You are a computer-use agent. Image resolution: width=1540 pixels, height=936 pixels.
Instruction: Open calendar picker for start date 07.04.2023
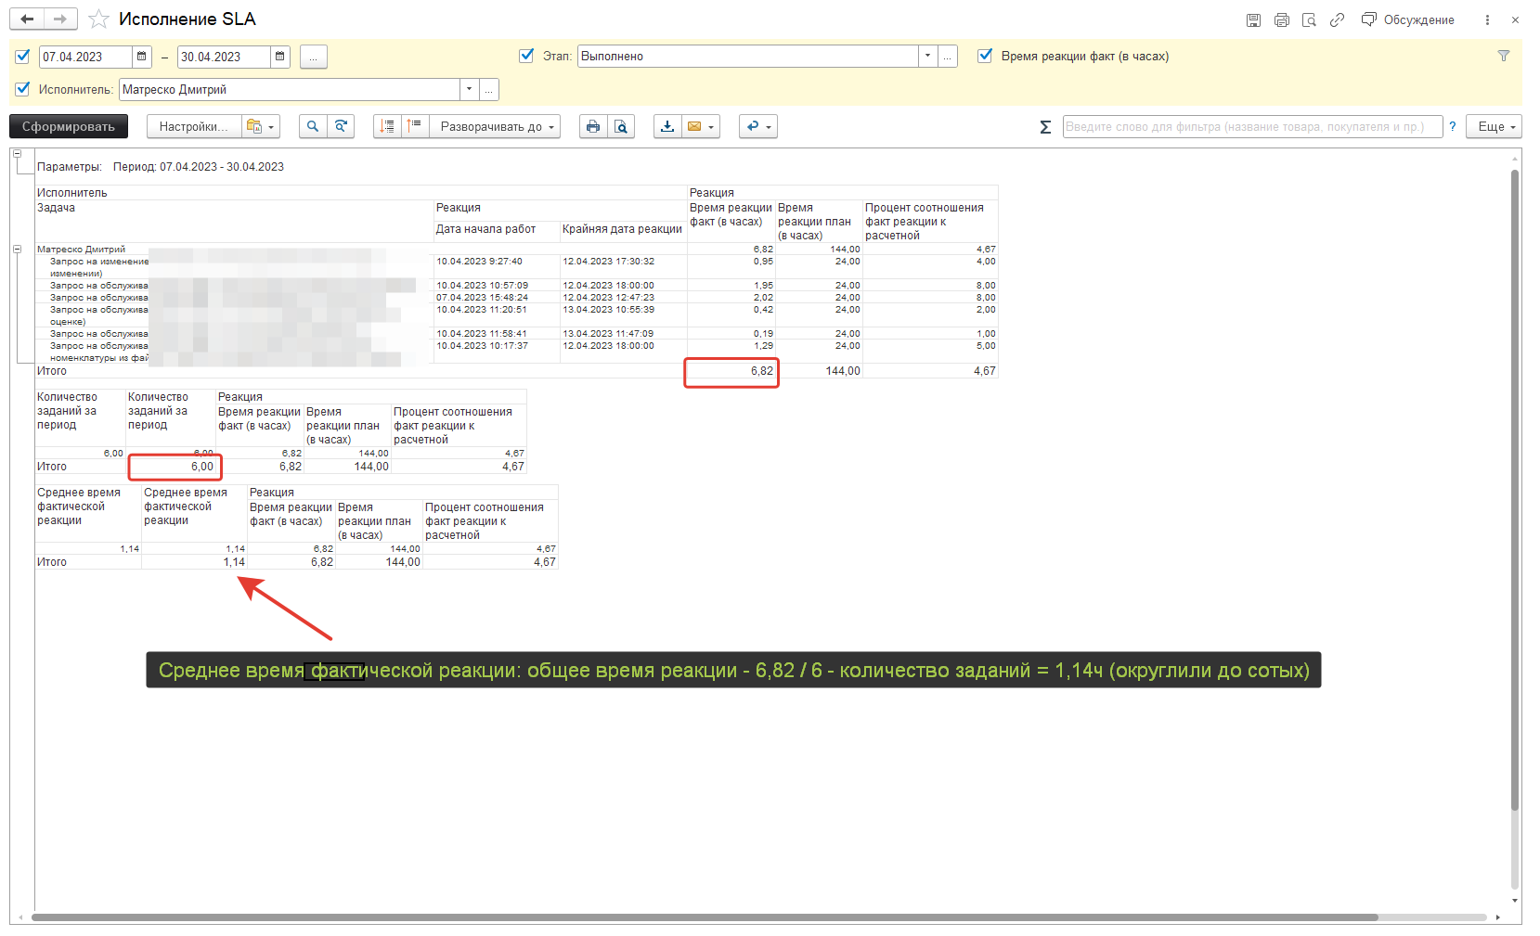tap(142, 57)
